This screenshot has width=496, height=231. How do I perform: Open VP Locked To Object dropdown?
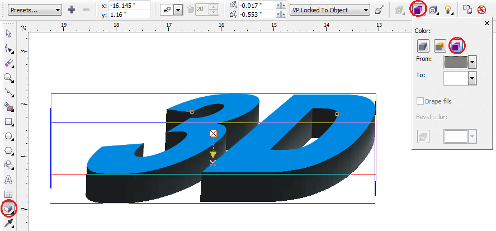[330, 10]
